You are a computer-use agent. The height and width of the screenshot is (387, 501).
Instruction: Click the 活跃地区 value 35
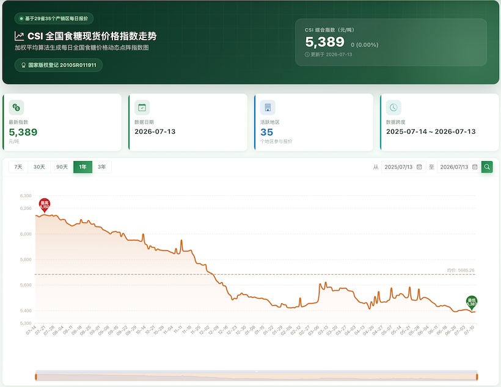click(x=267, y=132)
